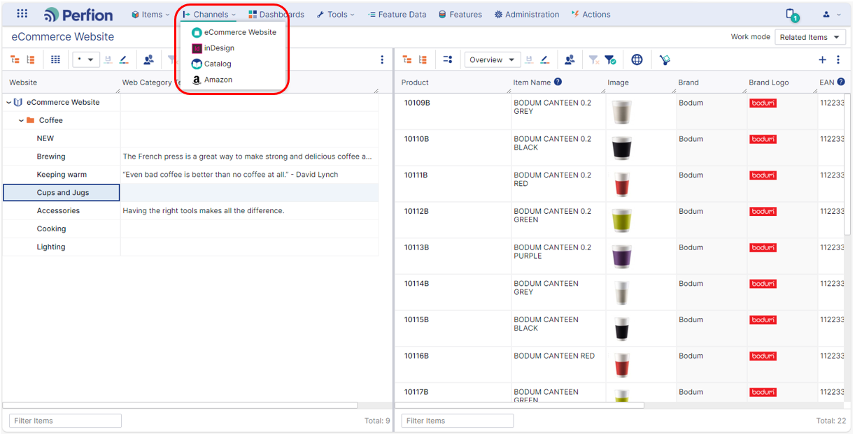Select eCommerce Website in Channels dropdown

point(234,32)
